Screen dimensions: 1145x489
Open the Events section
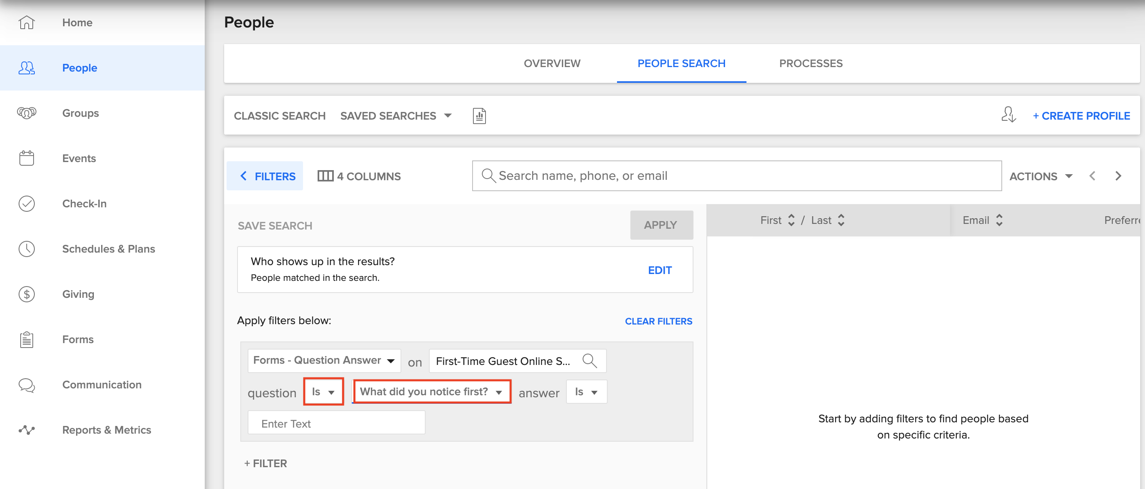pos(78,158)
